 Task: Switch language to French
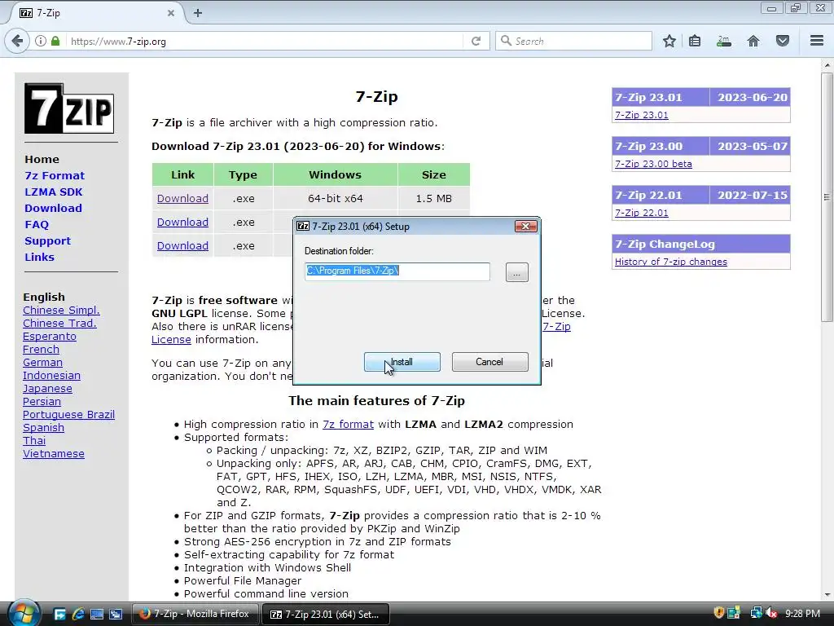pos(41,349)
